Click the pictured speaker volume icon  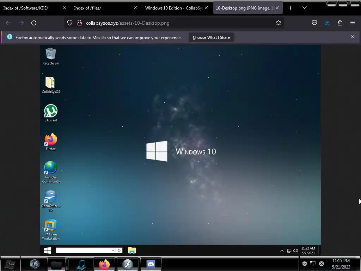(296, 251)
